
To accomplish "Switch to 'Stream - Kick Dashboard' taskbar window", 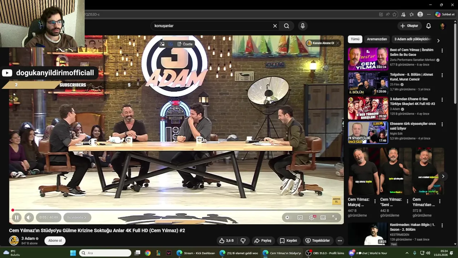I will tap(196, 253).
